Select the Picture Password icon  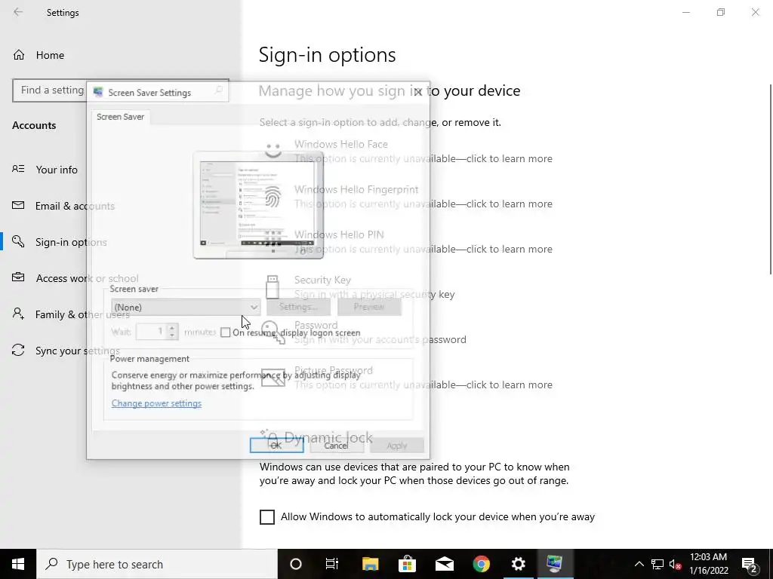pos(273,378)
